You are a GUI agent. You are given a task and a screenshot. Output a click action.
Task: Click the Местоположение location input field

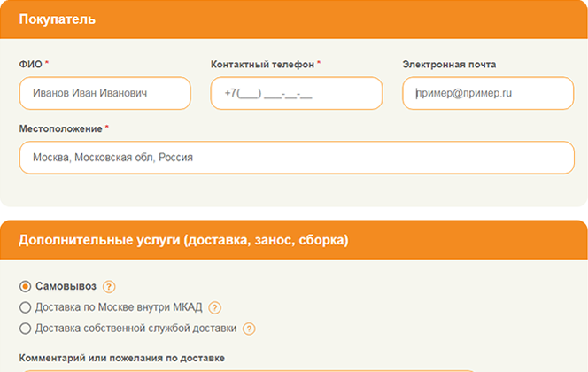296,158
